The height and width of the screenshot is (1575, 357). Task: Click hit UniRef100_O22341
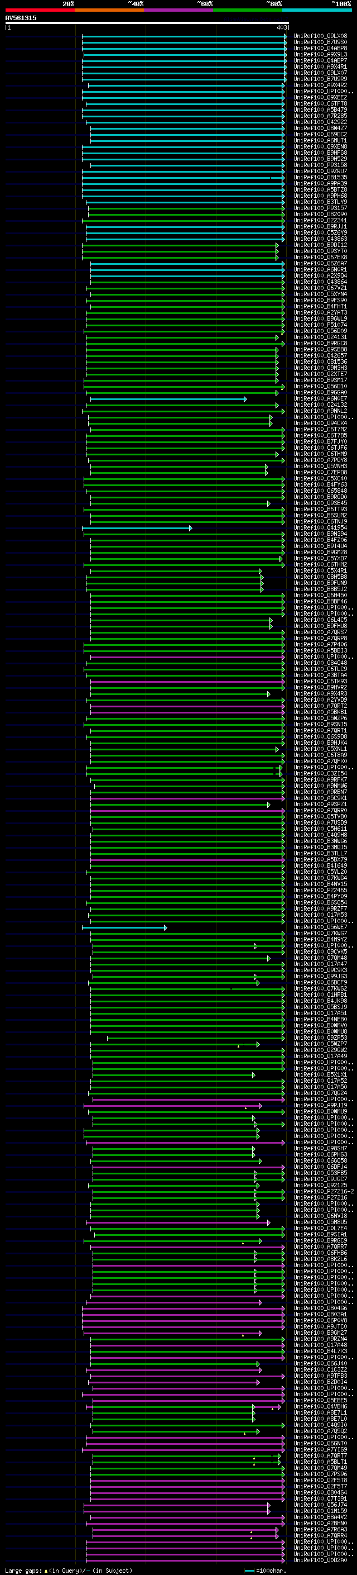pos(320,220)
